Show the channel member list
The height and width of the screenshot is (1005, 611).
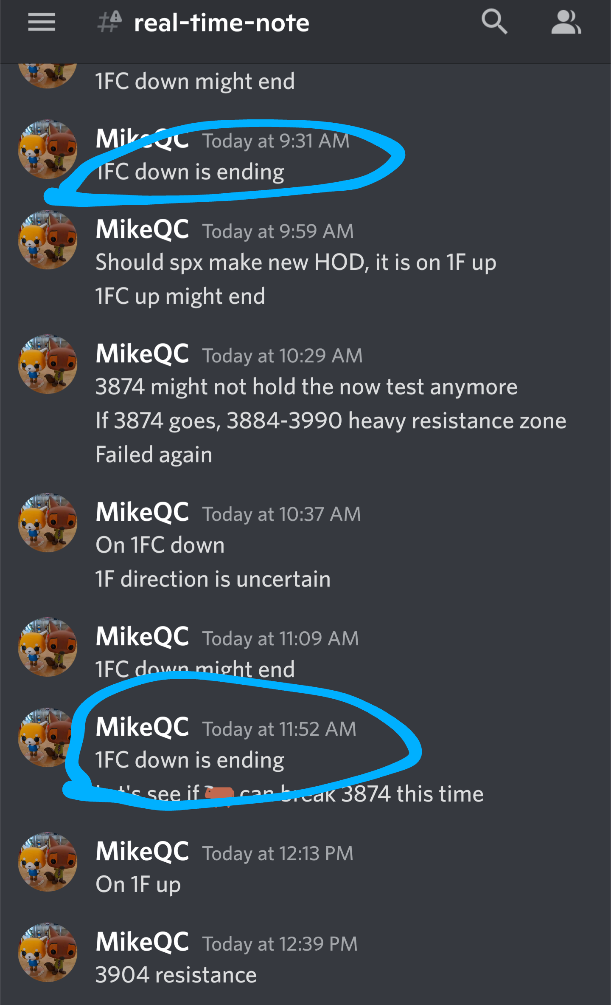point(566,22)
